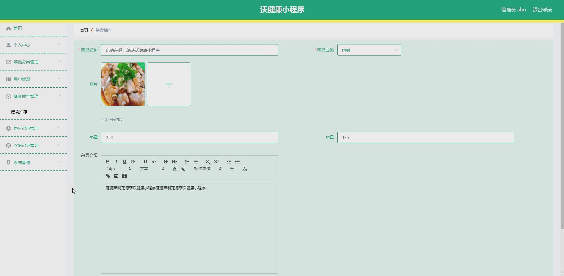Clear text formatting
This screenshot has width=564, height=276.
(x=245, y=169)
